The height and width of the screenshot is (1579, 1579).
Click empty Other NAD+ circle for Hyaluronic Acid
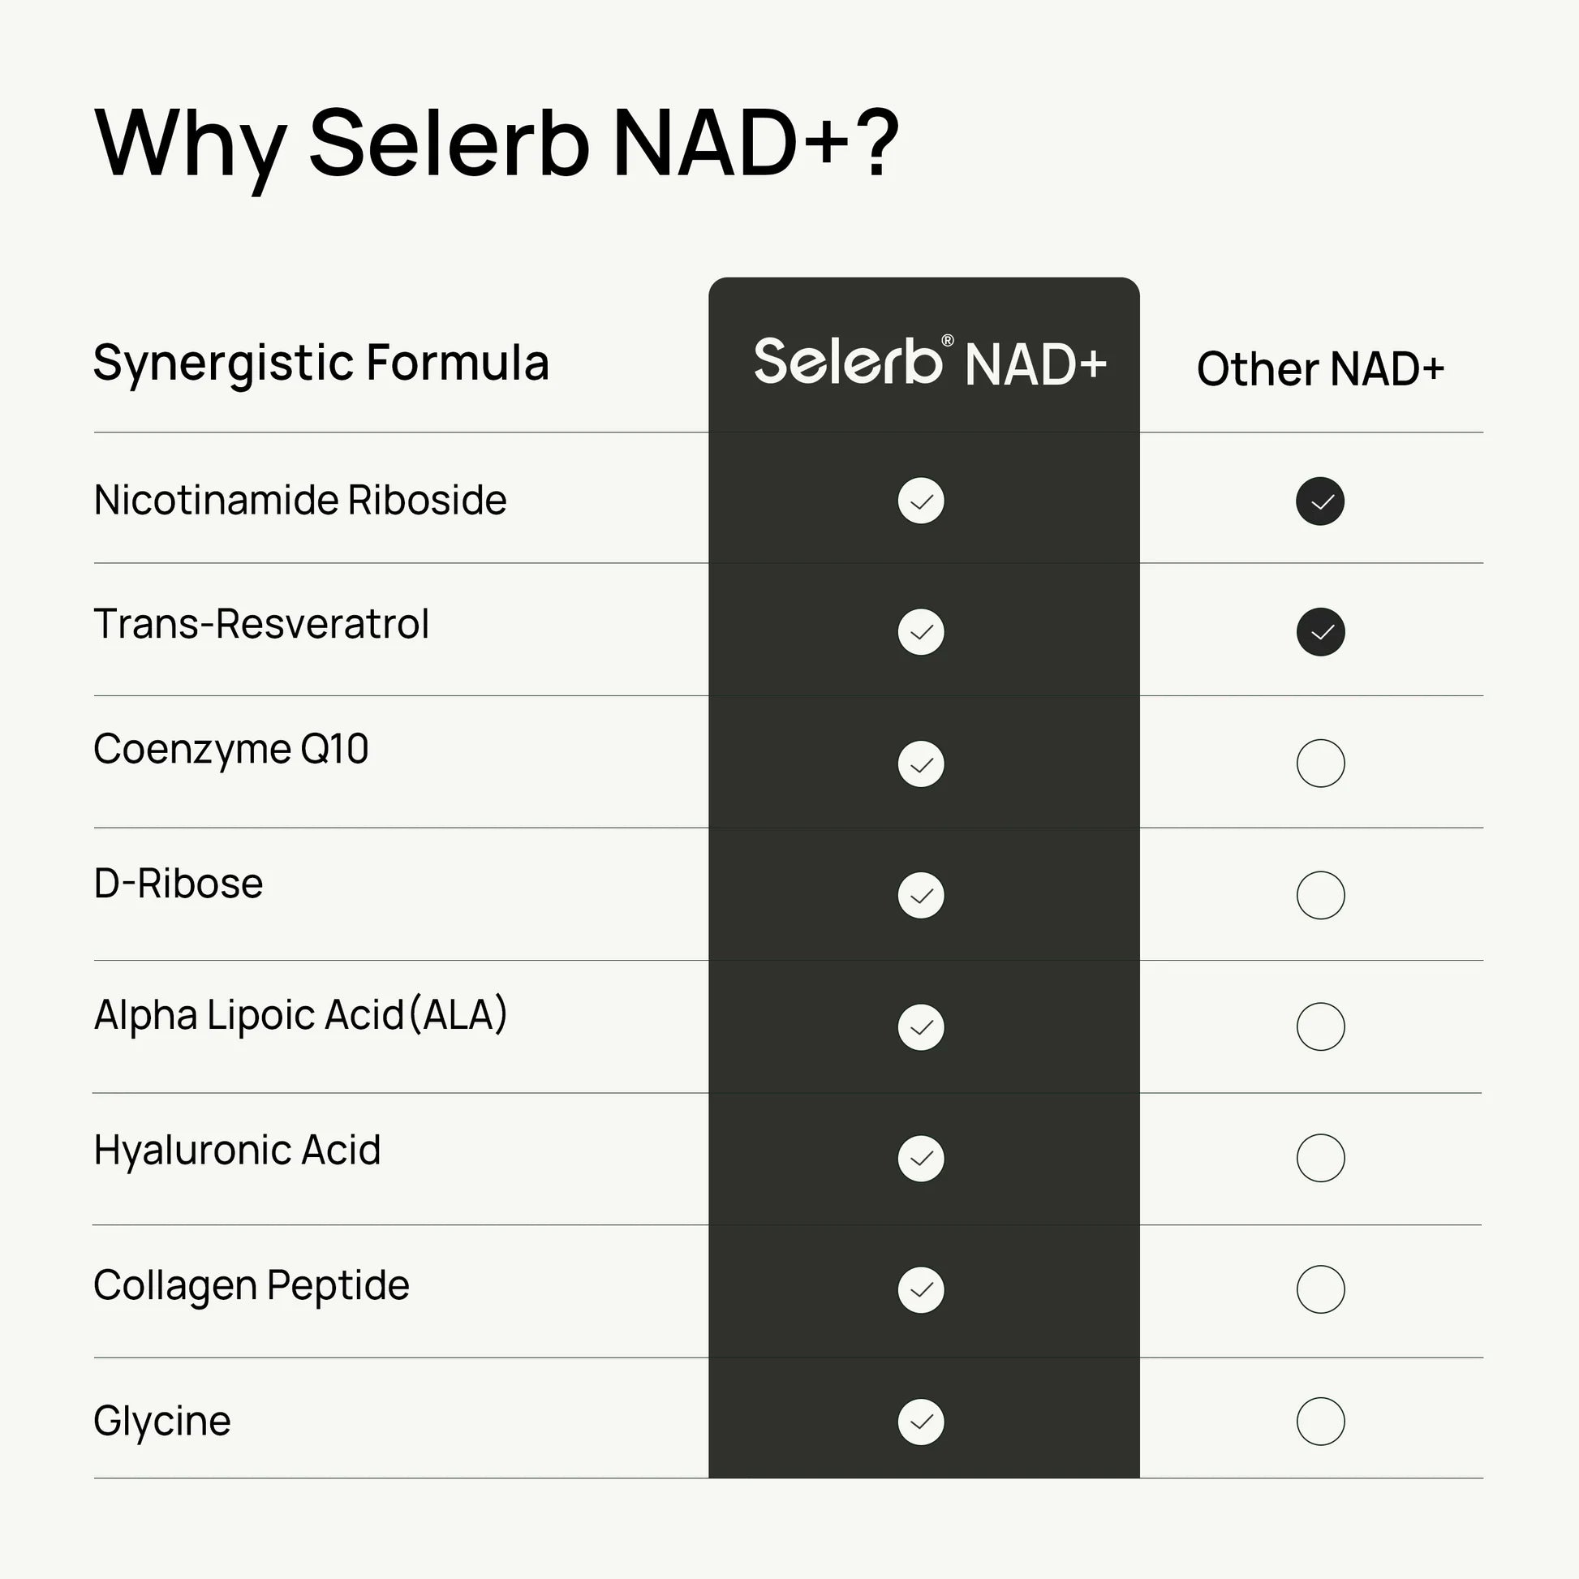(1320, 1158)
